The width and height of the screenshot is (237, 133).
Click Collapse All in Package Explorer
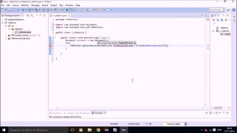28,16
